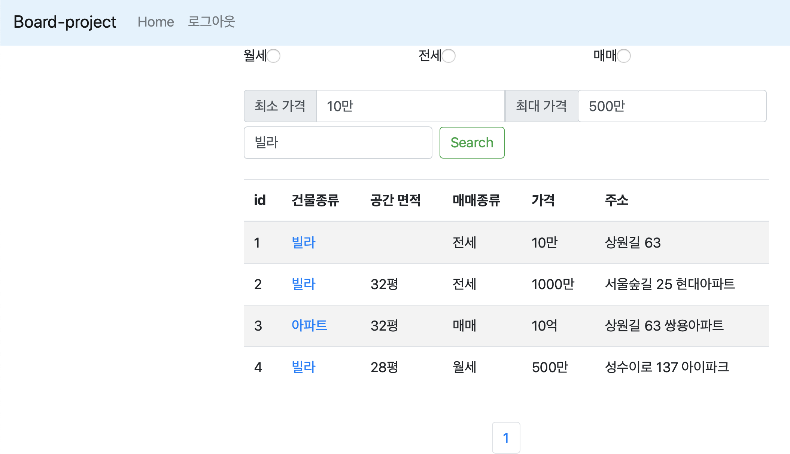Image resolution: width=790 pixels, height=454 pixels.
Task: Select the 매매 radio button
Action: point(624,56)
